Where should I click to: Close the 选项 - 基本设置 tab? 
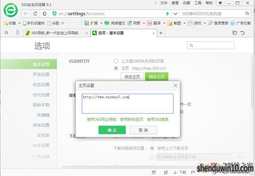(x=153, y=33)
